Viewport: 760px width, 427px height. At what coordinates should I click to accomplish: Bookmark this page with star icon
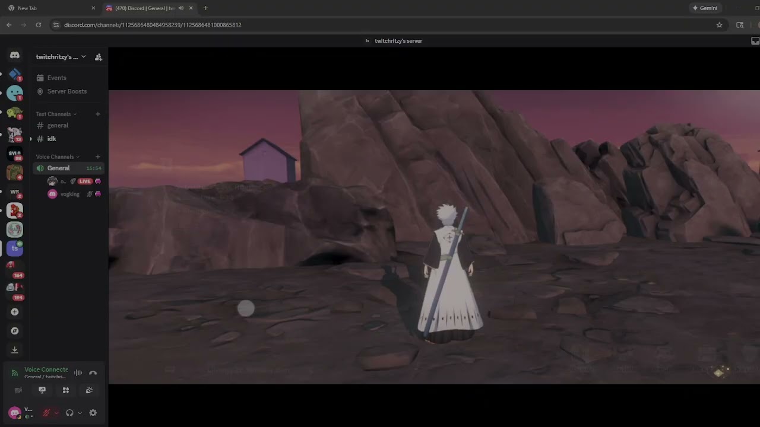coord(719,25)
